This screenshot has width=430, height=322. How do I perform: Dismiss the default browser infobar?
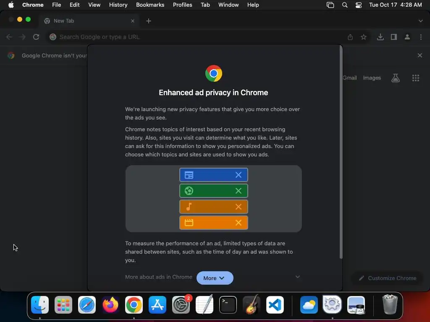click(420, 55)
